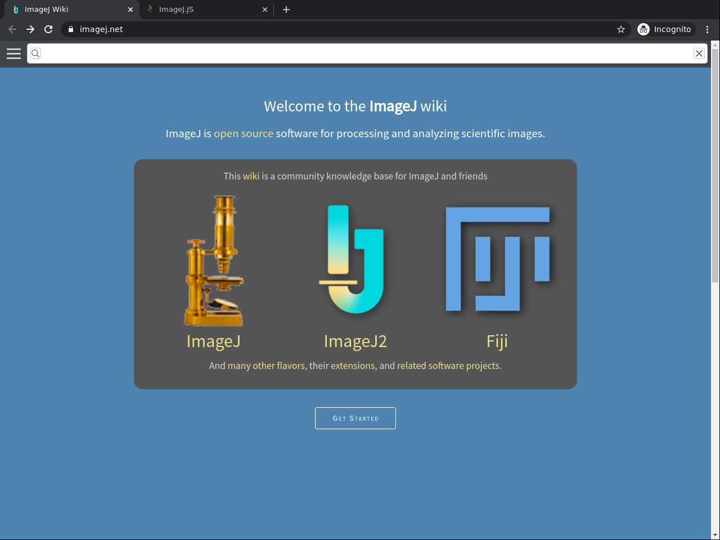Select the ImageJ Wiki tab
Screen dimensions: 720x540
click(71, 10)
